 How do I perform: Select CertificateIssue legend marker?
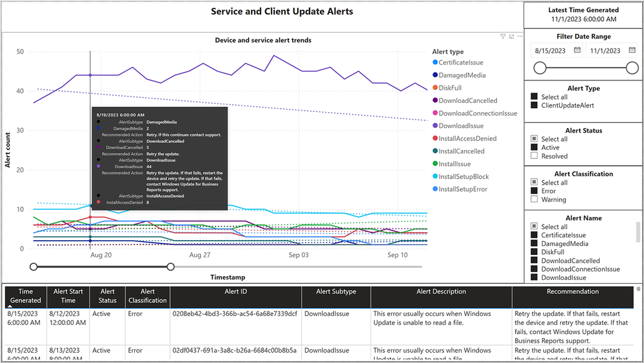435,62
